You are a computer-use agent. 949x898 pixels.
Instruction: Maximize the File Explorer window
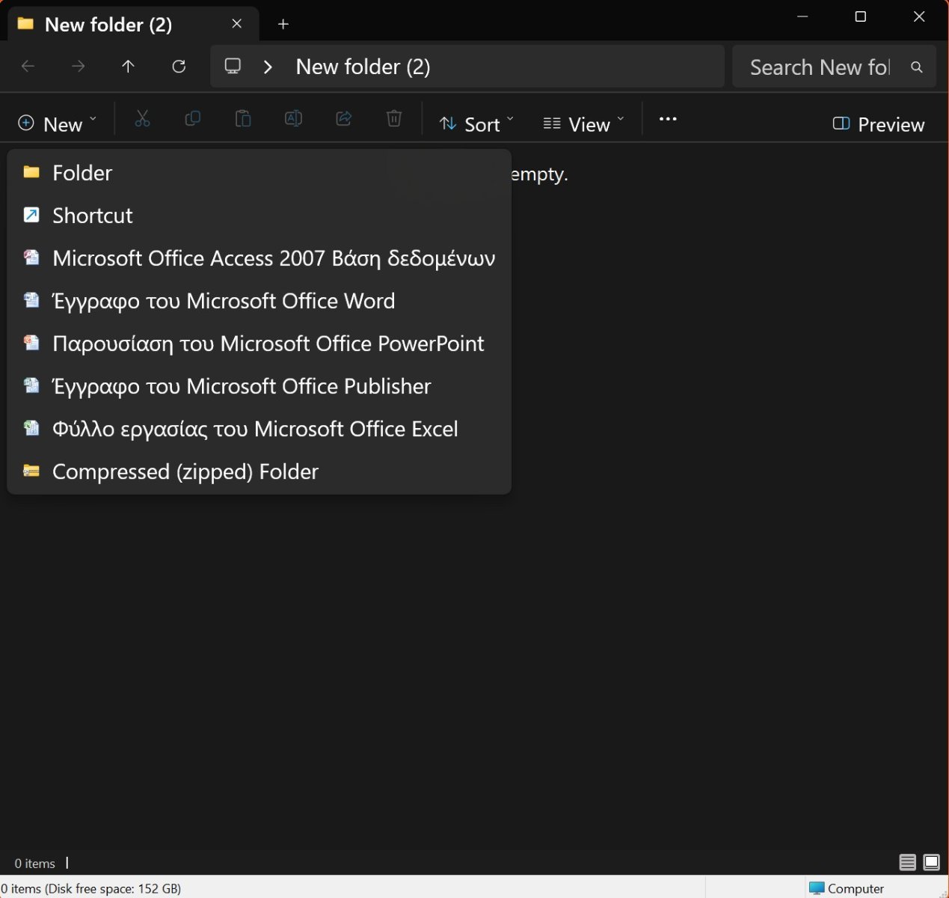[x=861, y=16]
